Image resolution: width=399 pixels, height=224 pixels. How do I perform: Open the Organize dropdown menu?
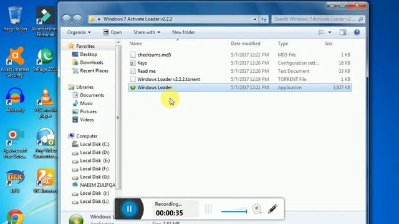click(x=79, y=32)
